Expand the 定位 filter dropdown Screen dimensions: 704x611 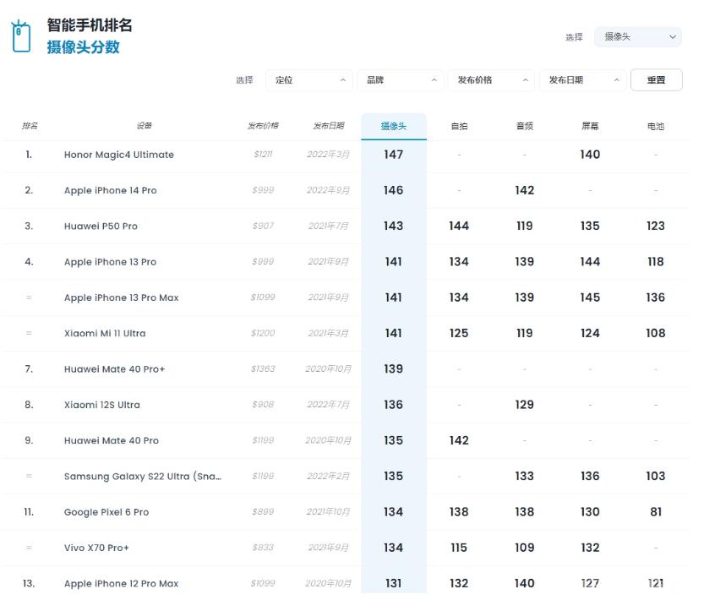308,80
